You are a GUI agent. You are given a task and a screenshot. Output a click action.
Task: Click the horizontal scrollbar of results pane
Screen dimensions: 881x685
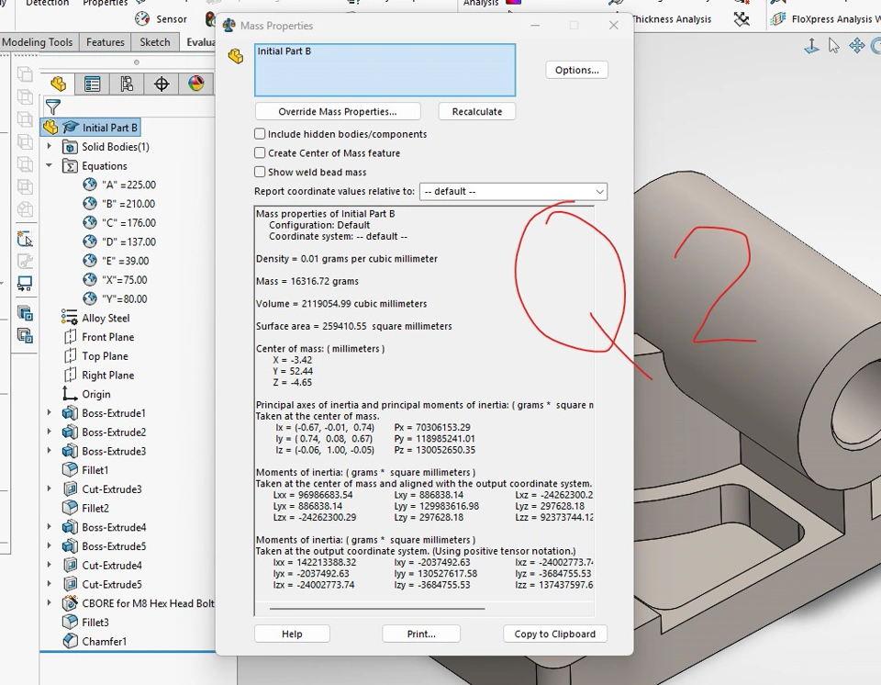377,609
